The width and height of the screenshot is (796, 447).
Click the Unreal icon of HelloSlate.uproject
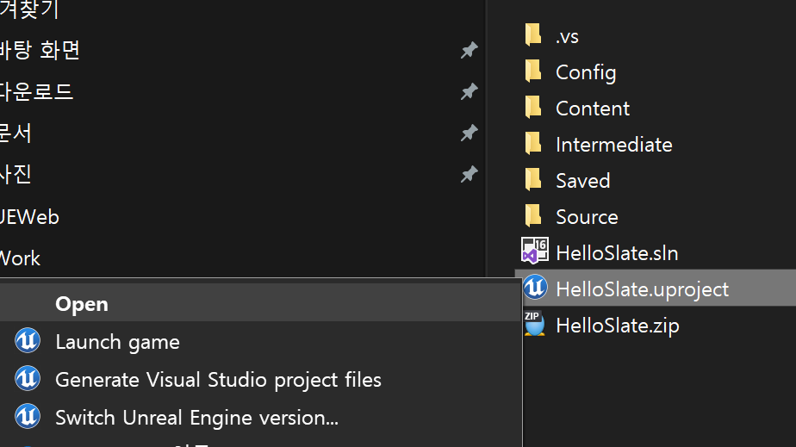[x=535, y=287]
